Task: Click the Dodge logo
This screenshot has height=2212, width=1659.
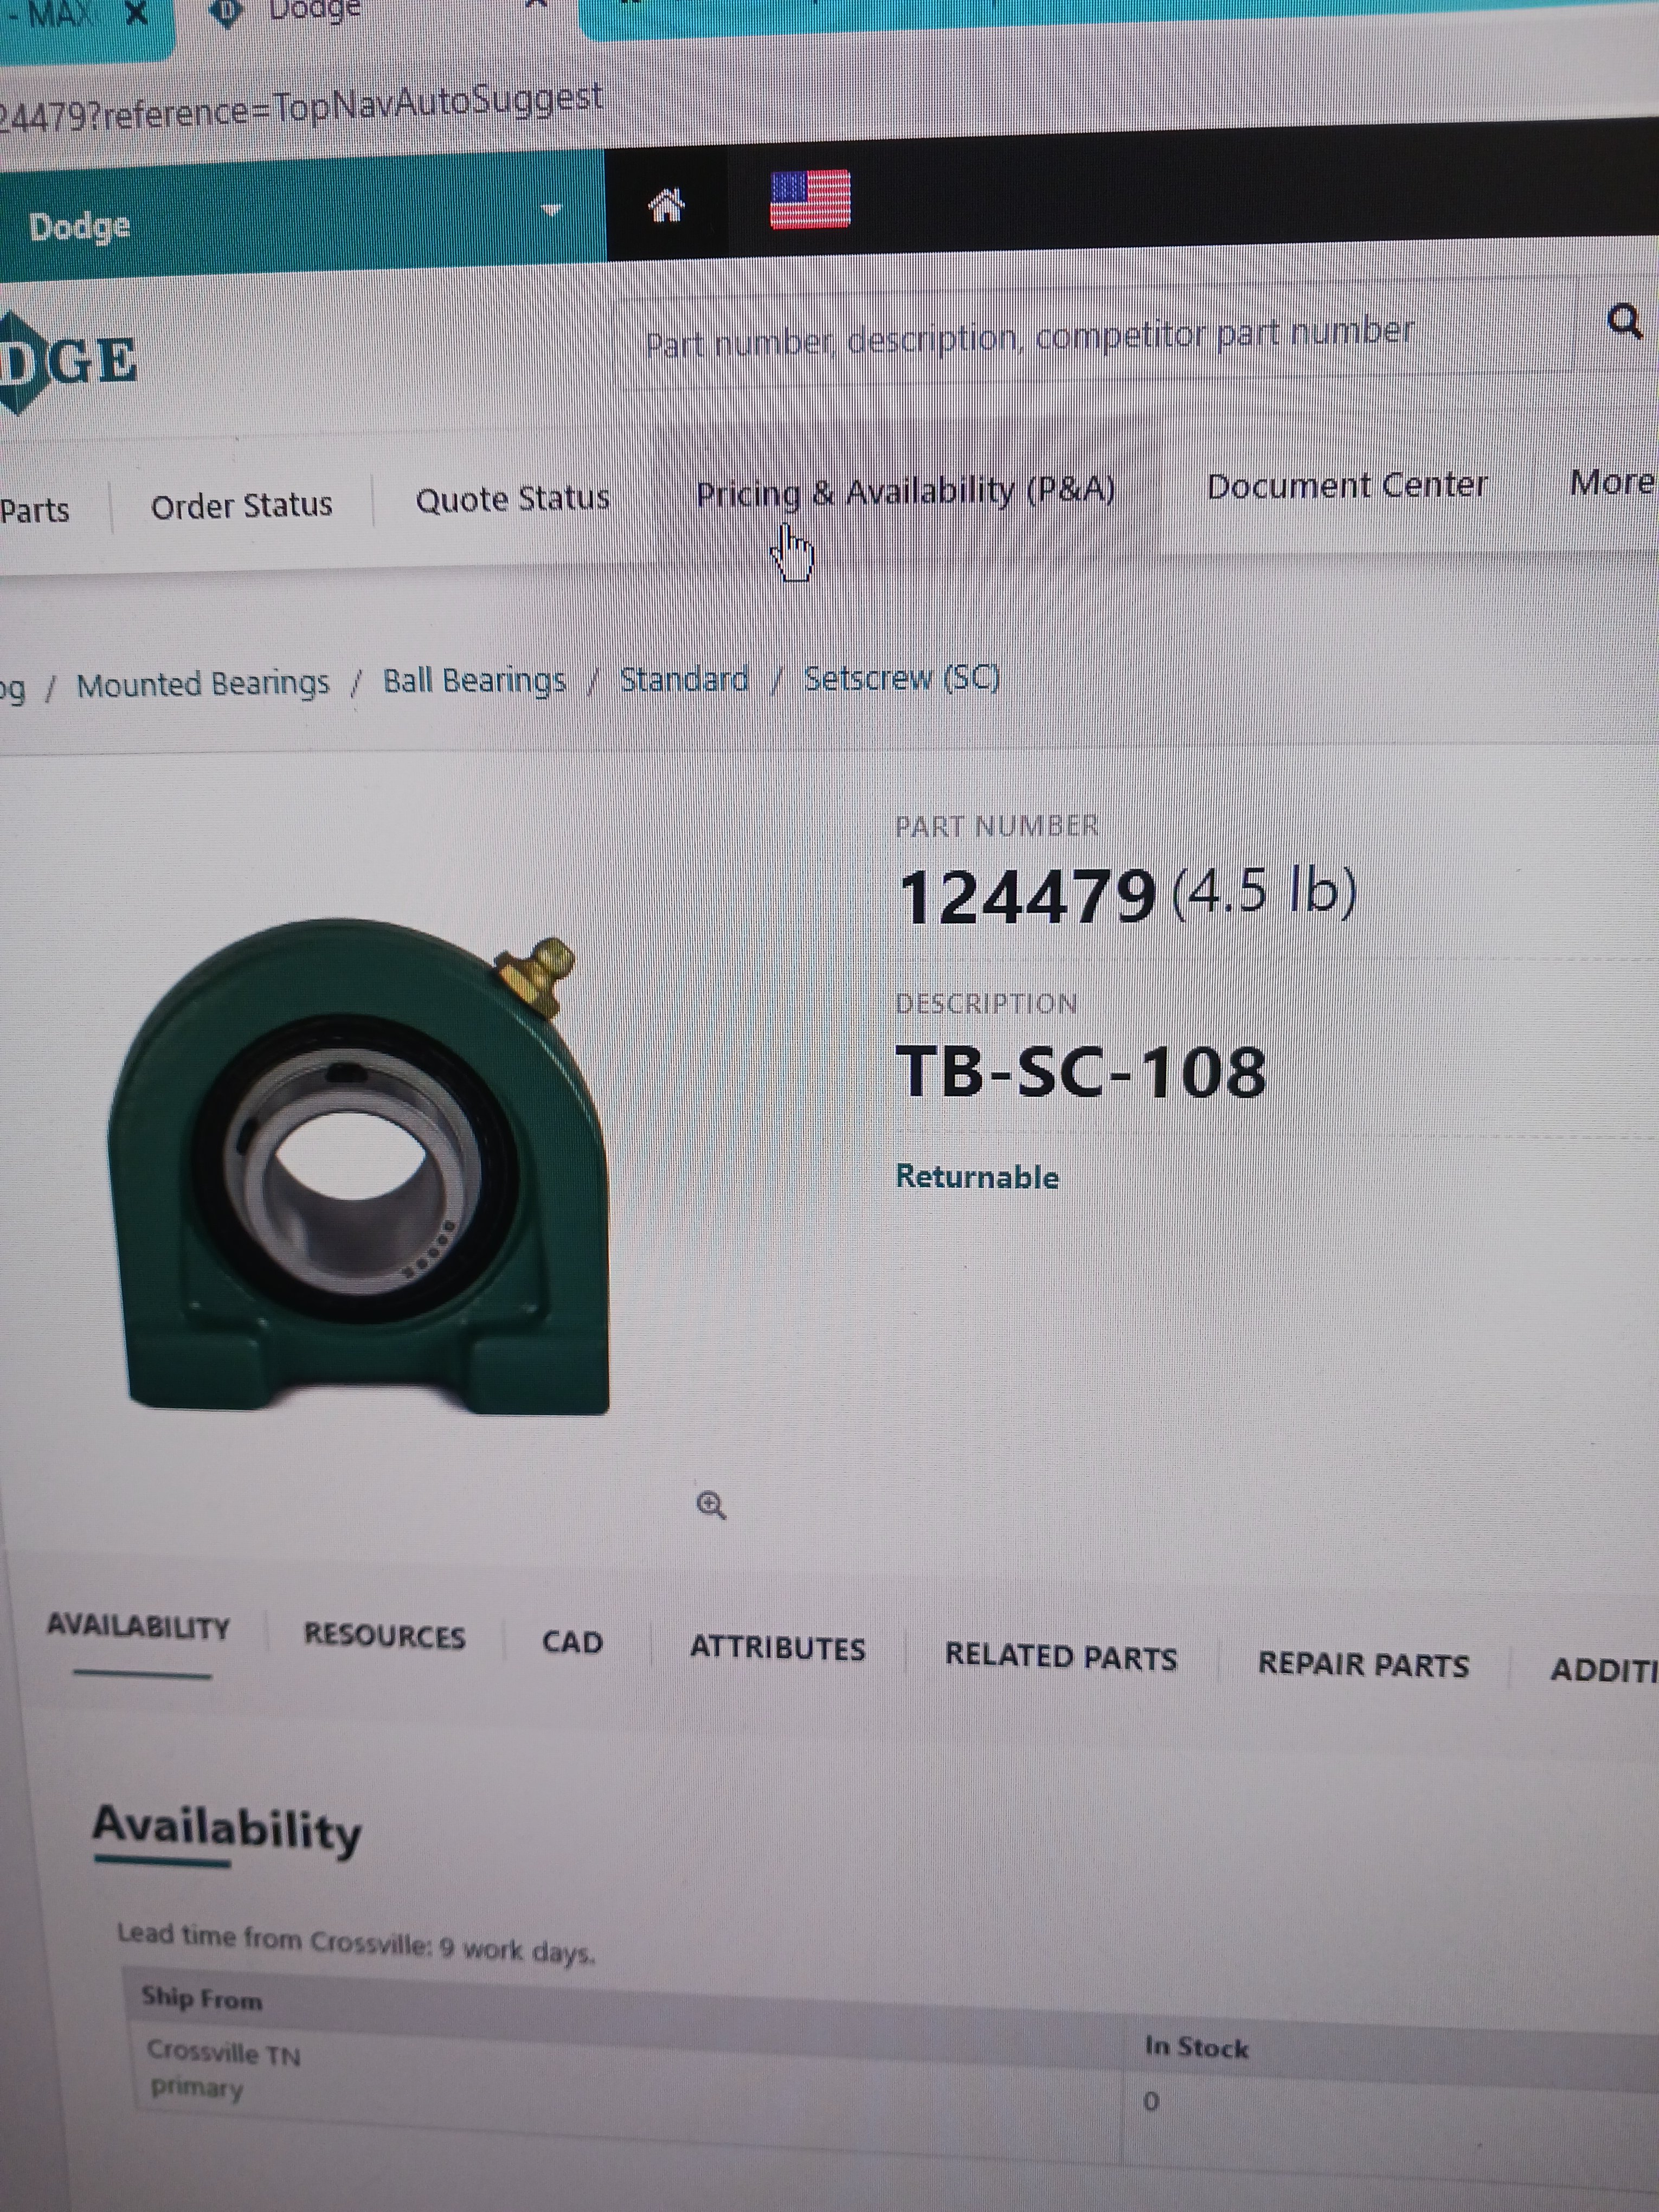Action: [x=68, y=362]
